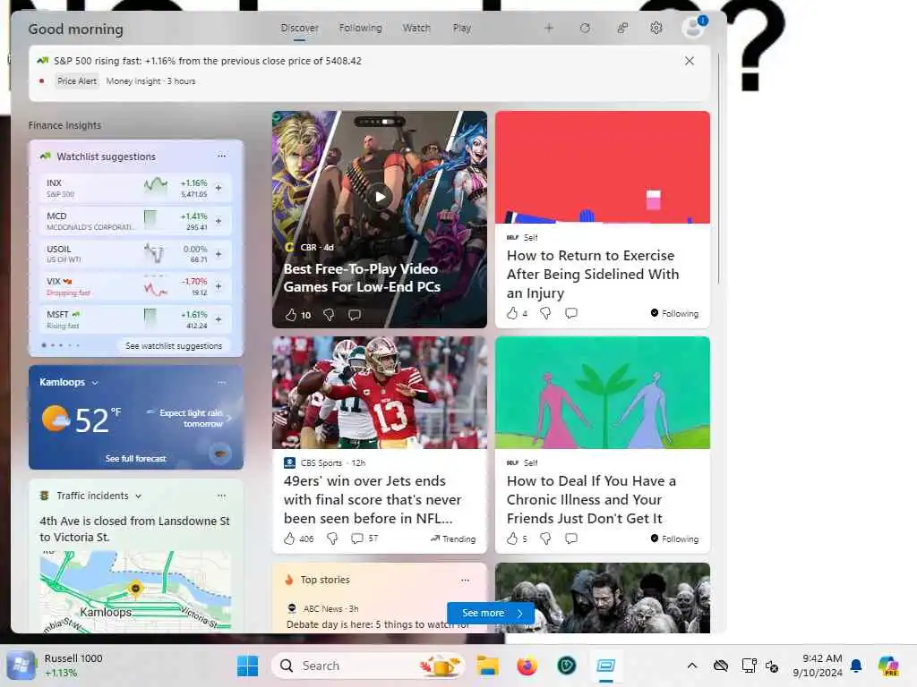Open the user profile avatar

click(x=694, y=27)
